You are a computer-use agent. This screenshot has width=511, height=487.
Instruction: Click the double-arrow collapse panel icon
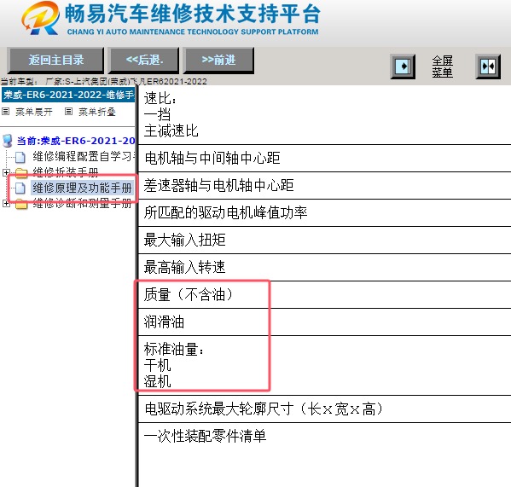[x=488, y=67]
